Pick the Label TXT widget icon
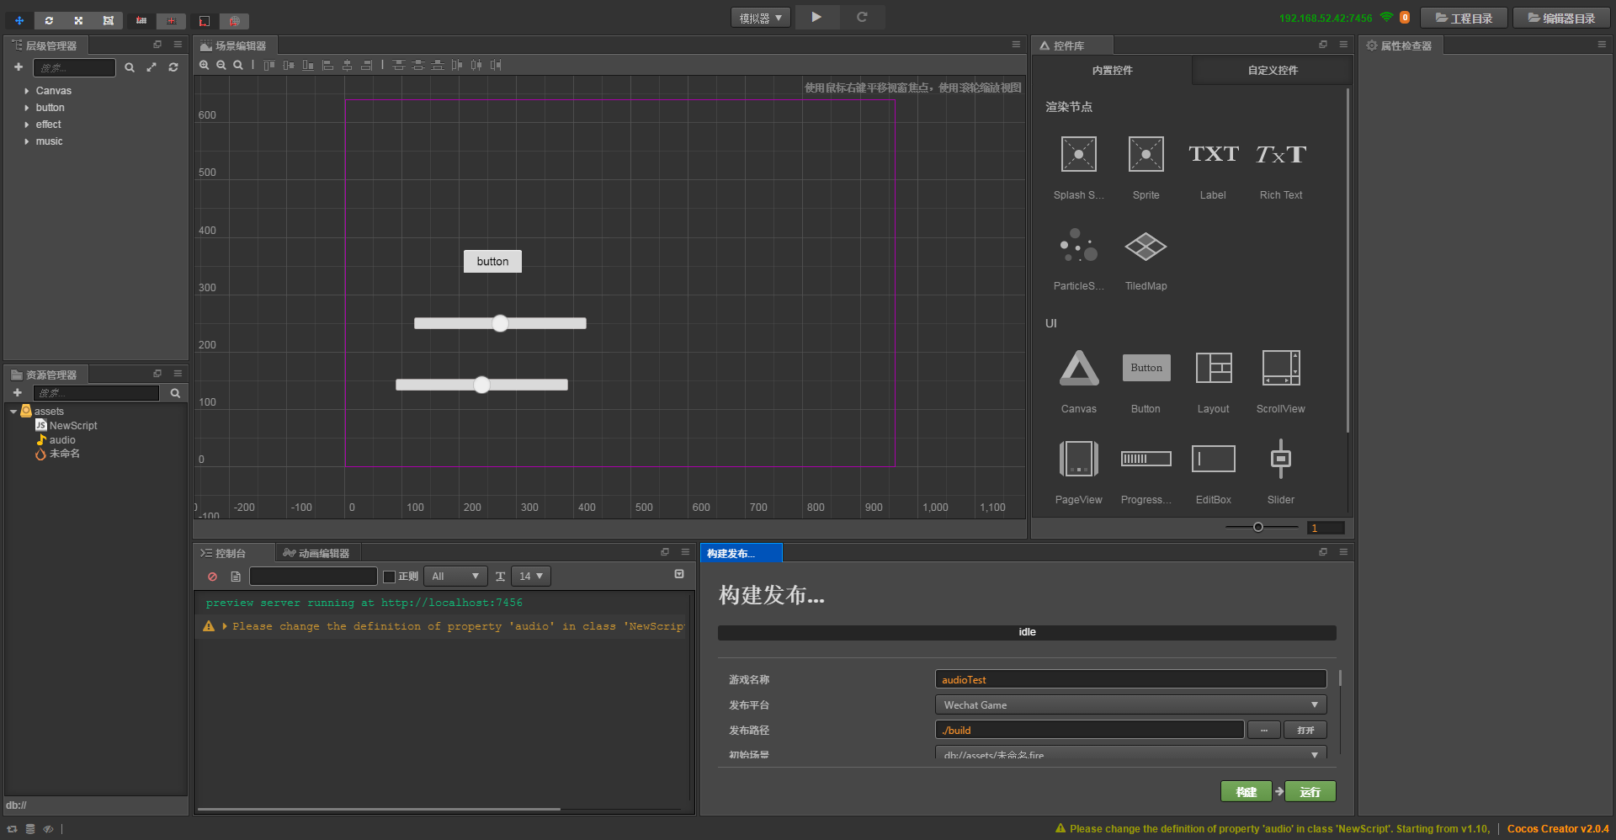 pyautogui.click(x=1213, y=154)
